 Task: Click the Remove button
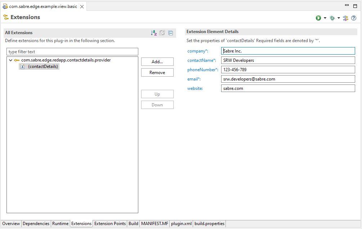tap(157, 73)
